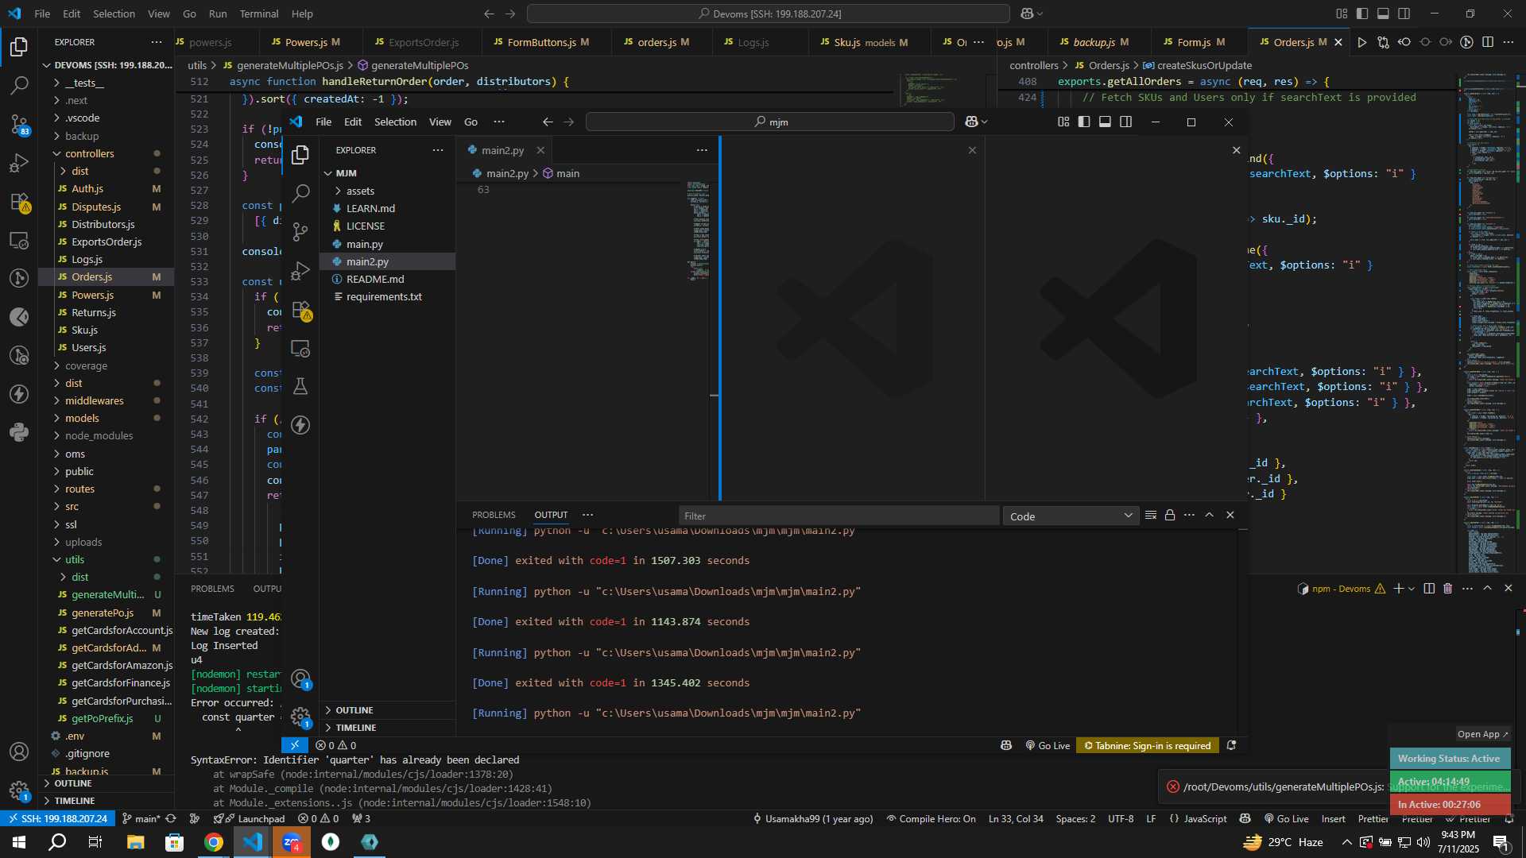Open Extensions in mjm window activity bar
Screen dimensions: 1526x858
click(300, 309)
